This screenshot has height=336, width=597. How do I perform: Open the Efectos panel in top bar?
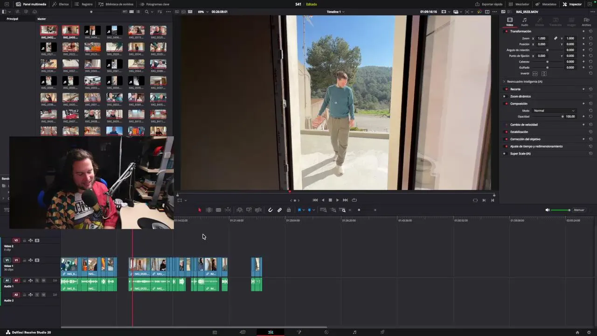click(61, 4)
